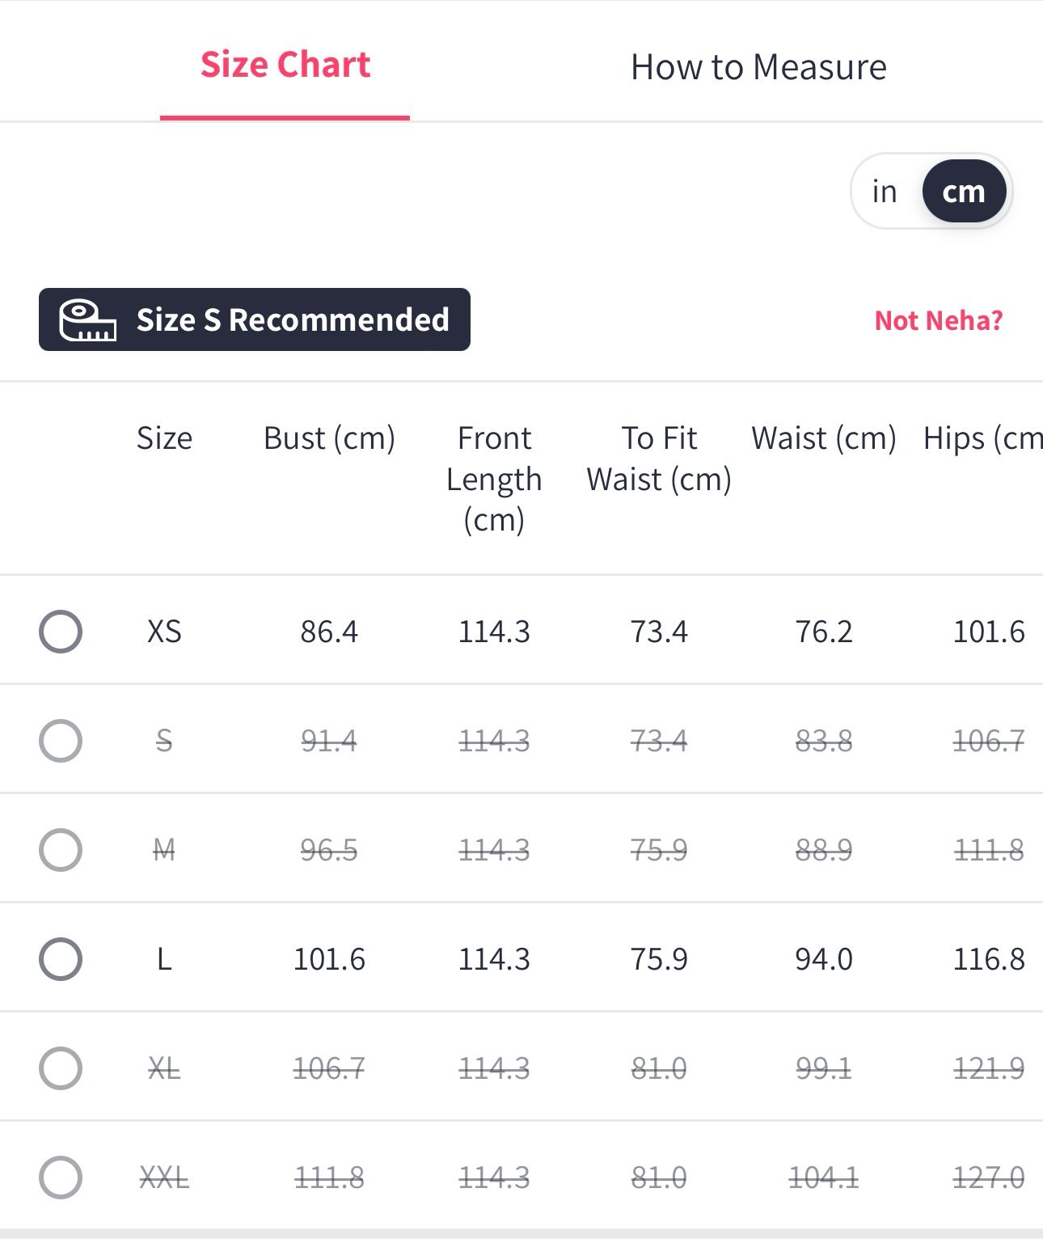Viewport: 1043px width, 1239px height.
Task: Open the How to Measure tab
Action: tap(758, 67)
